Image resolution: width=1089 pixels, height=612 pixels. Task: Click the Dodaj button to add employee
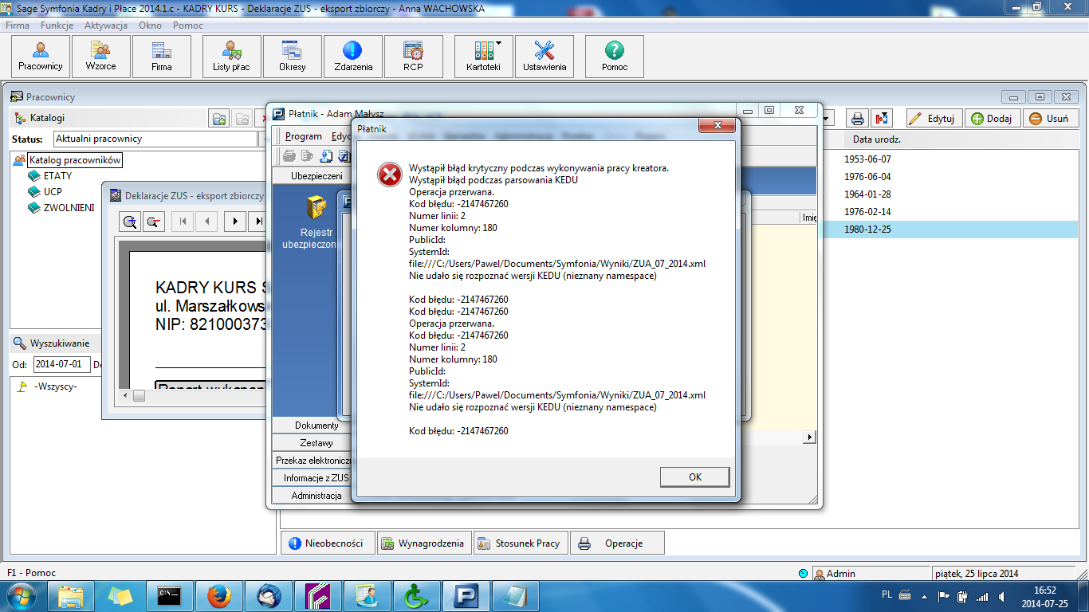pyautogui.click(x=991, y=119)
